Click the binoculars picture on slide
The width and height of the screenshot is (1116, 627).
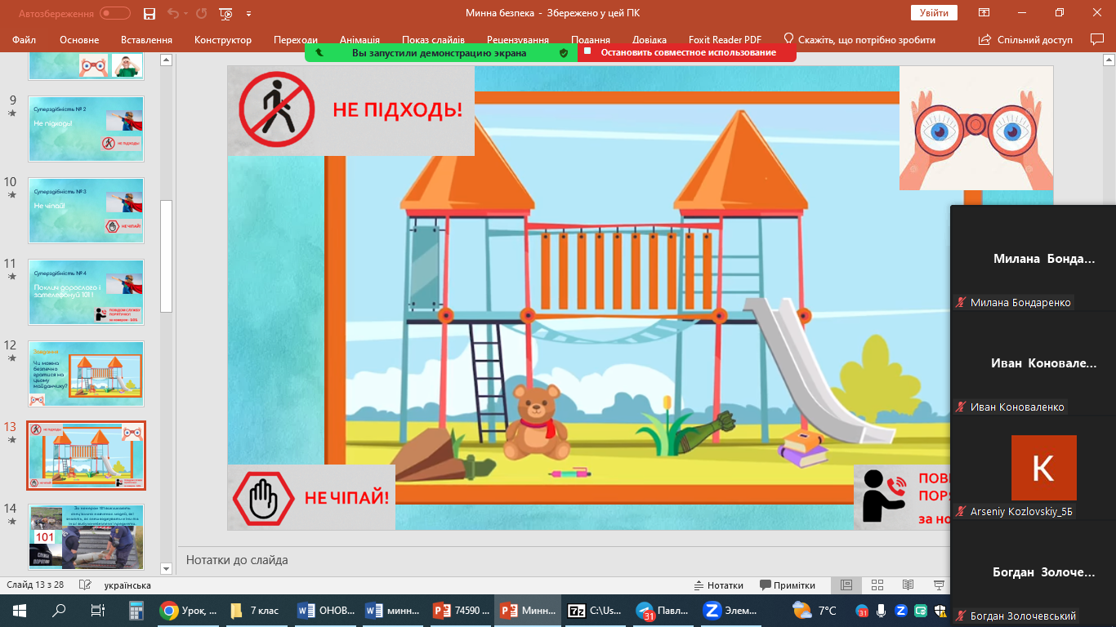[976, 128]
